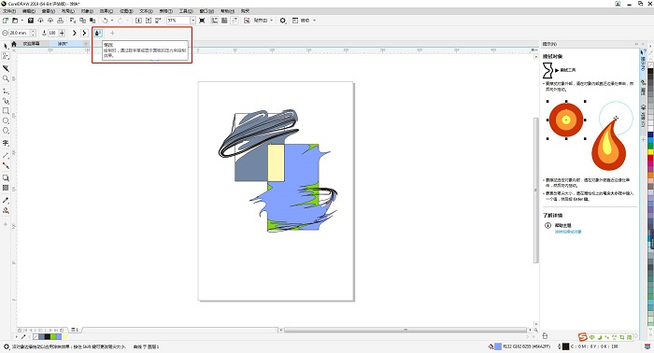Click the Print icon in toolbar
This screenshot has width=654, height=353.
click(x=60, y=21)
